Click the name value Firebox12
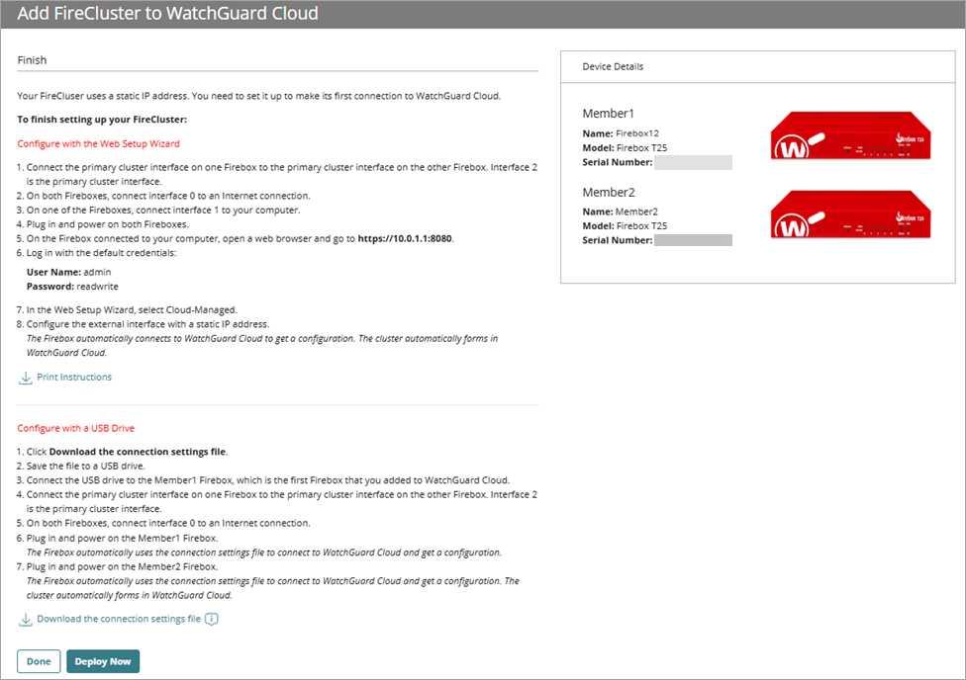 point(637,132)
